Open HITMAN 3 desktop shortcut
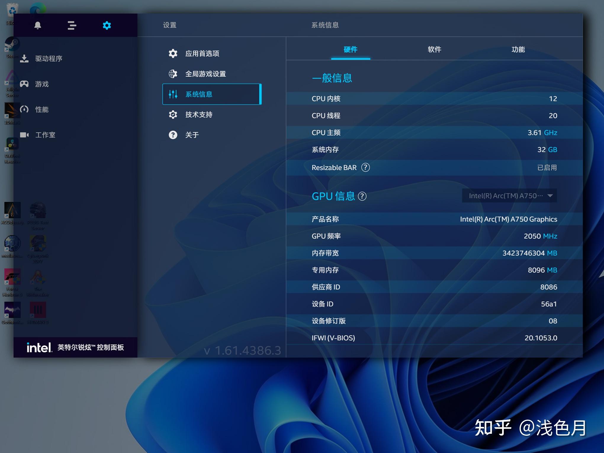The width and height of the screenshot is (604, 453). pyautogui.click(x=38, y=313)
